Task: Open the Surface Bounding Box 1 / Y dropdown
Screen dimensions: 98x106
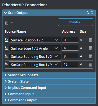Action: point(35,64)
